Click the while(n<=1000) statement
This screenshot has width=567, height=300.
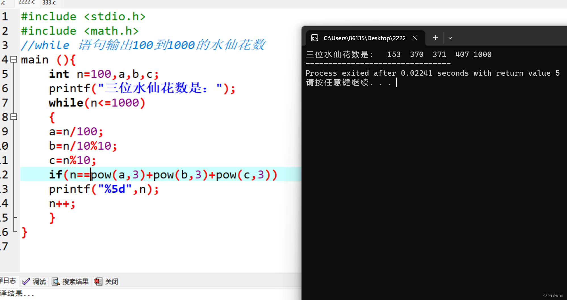[97, 103]
